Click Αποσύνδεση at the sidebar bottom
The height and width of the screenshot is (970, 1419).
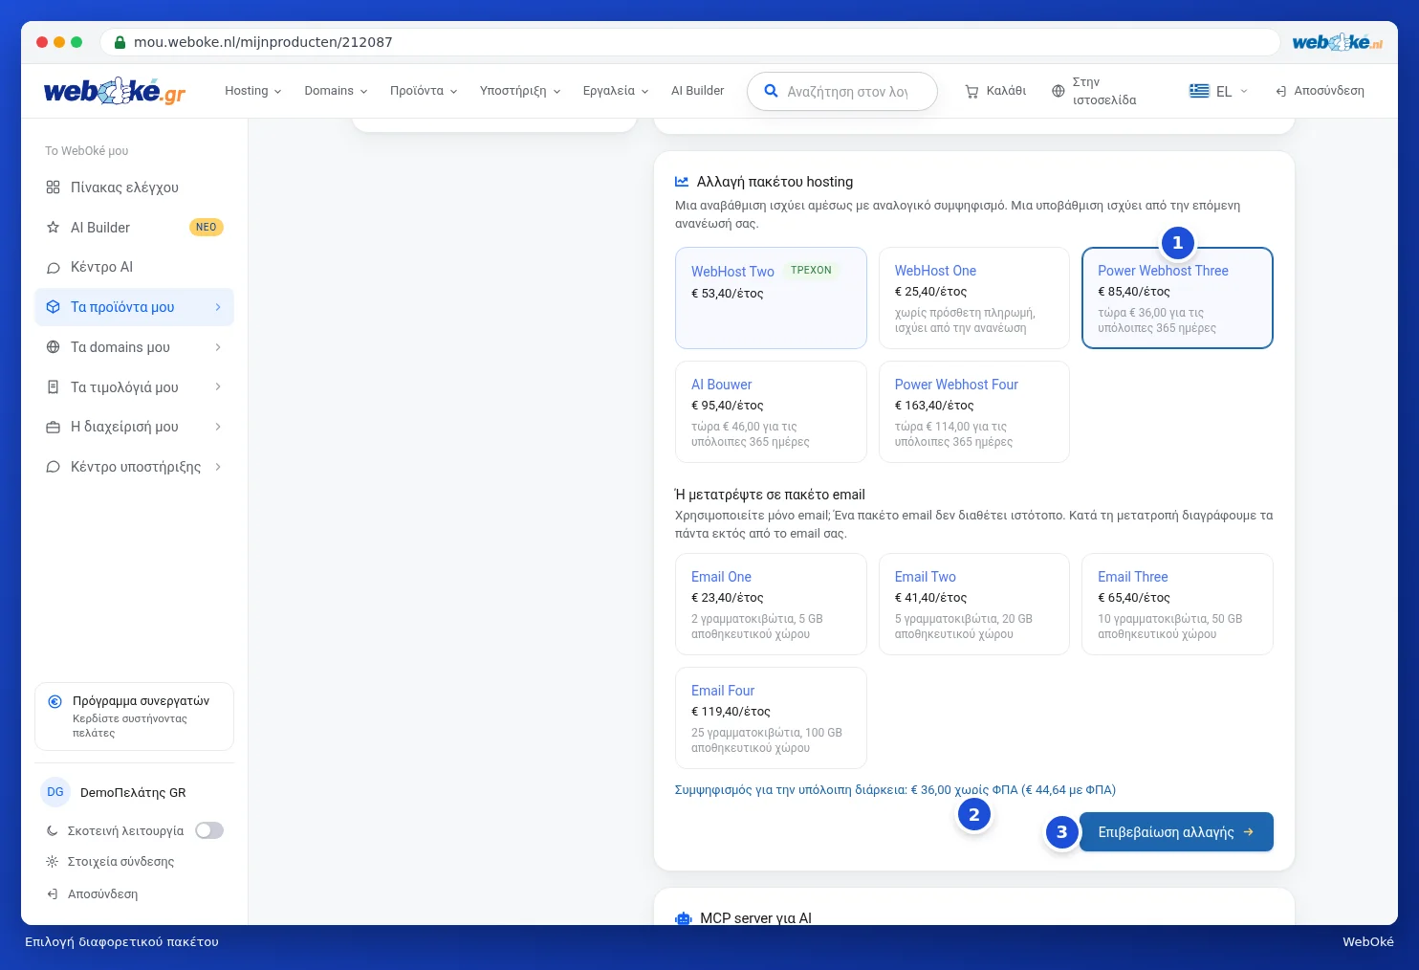click(92, 894)
